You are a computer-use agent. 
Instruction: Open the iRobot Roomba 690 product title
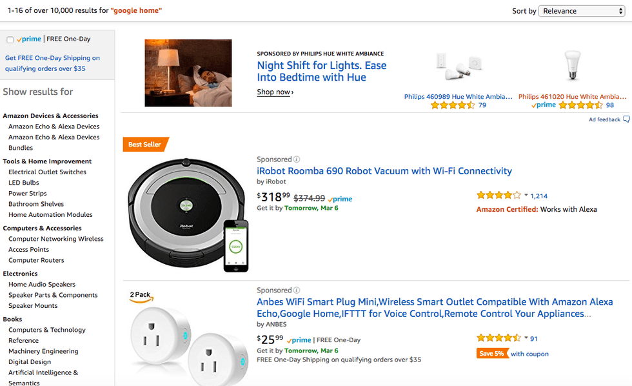coord(384,171)
